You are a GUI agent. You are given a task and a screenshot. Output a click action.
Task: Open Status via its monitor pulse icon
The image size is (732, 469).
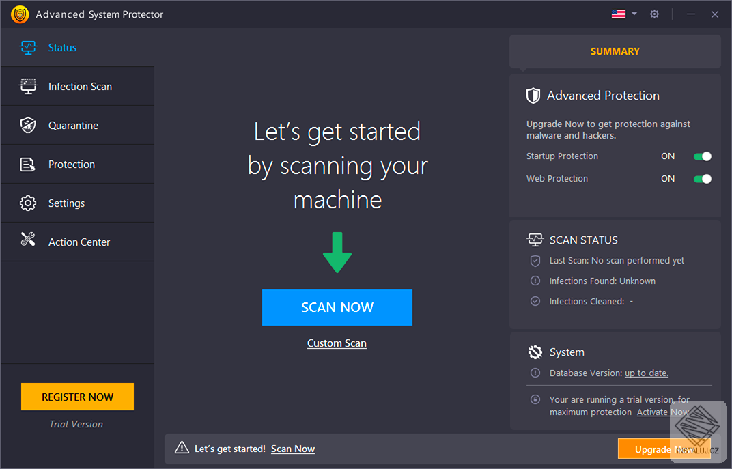[x=28, y=48]
